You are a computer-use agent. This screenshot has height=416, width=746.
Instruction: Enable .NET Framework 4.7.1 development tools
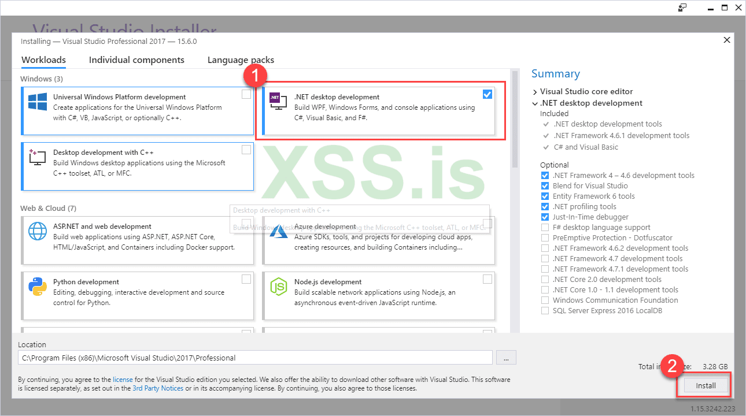click(x=545, y=269)
